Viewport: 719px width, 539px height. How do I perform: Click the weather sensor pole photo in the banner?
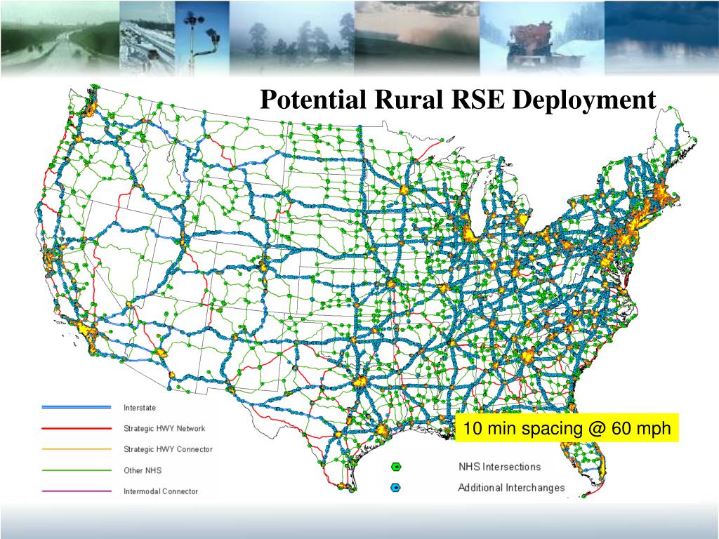(x=202, y=38)
